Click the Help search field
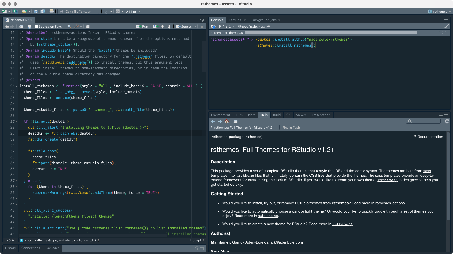 click(424, 121)
